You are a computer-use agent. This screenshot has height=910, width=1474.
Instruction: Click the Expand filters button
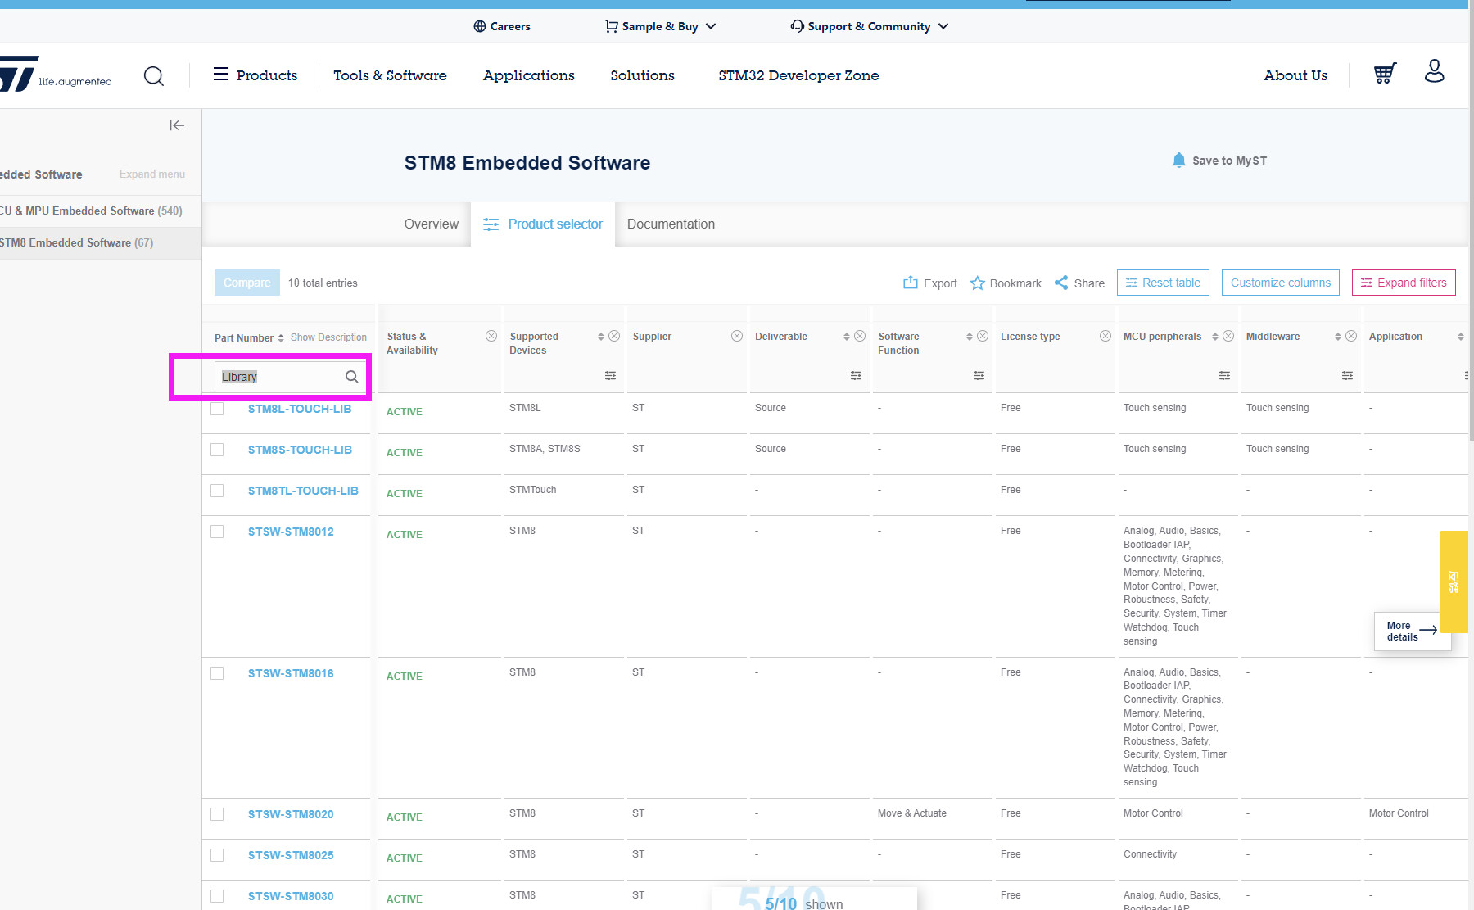point(1404,283)
